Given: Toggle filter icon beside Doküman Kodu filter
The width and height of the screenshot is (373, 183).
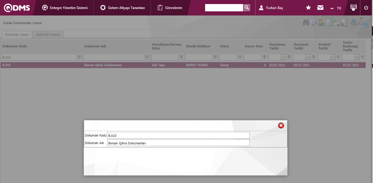Looking at the screenshot, I should pyautogui.click(x=79, y=57).
